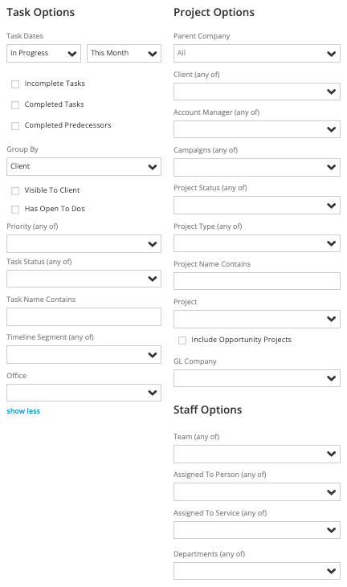The height and width of the screenshot is (587, 347).
Task: Enable the Completed Tasks checkbox
Action: [15, 105]
